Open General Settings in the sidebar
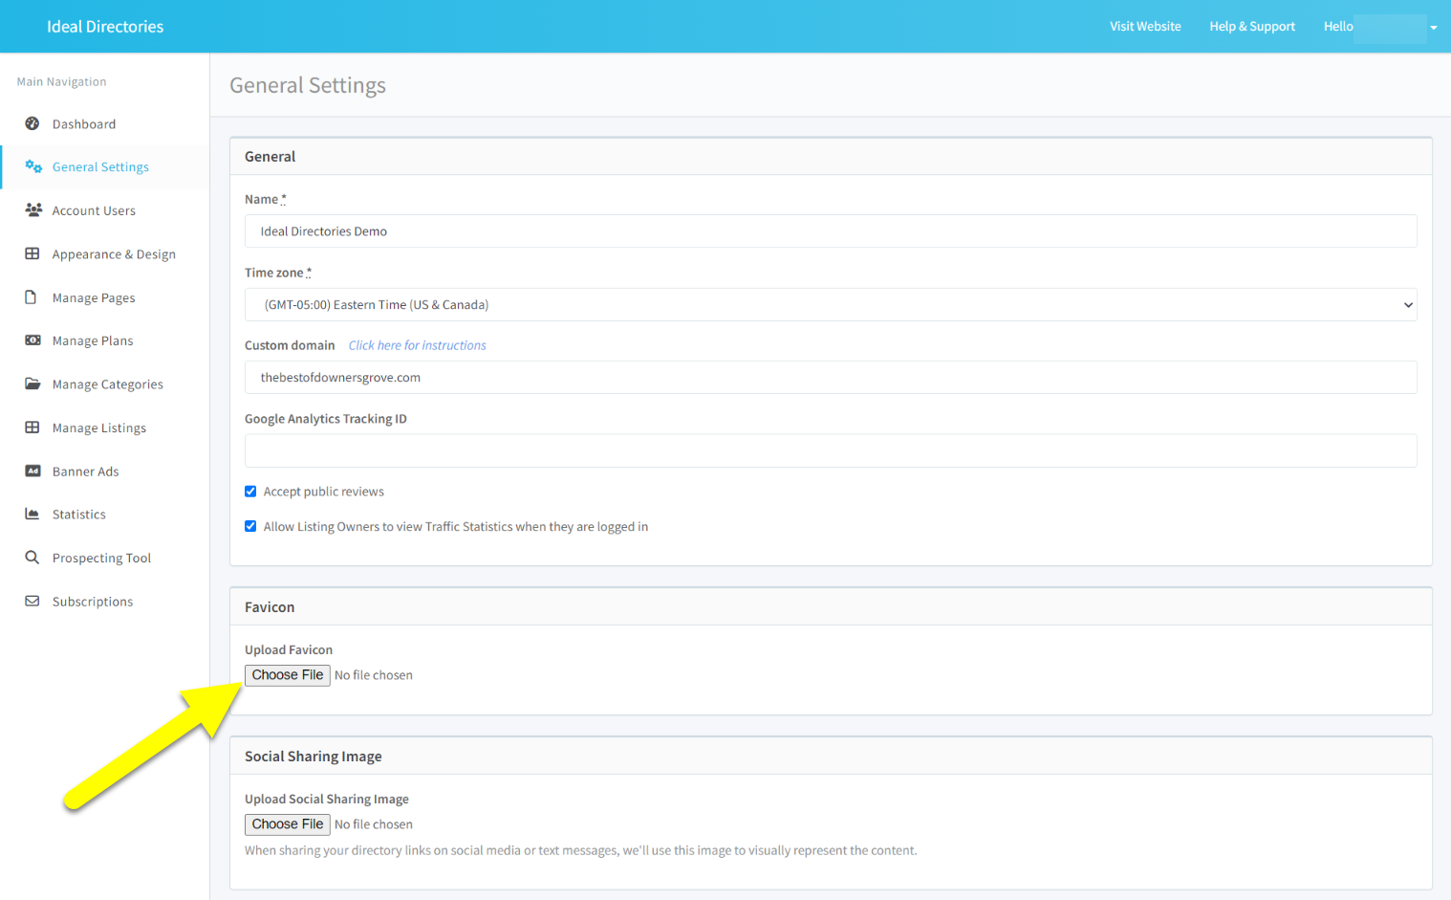 pyautogui.click(x=100, y=167)
